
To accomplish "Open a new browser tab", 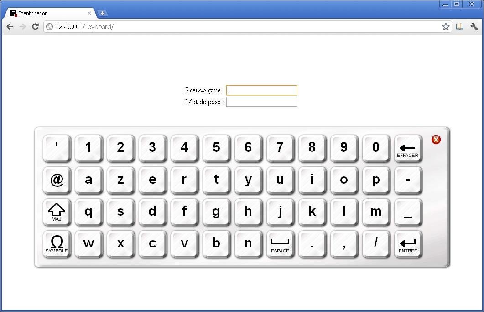I will (x=103, y=13).
